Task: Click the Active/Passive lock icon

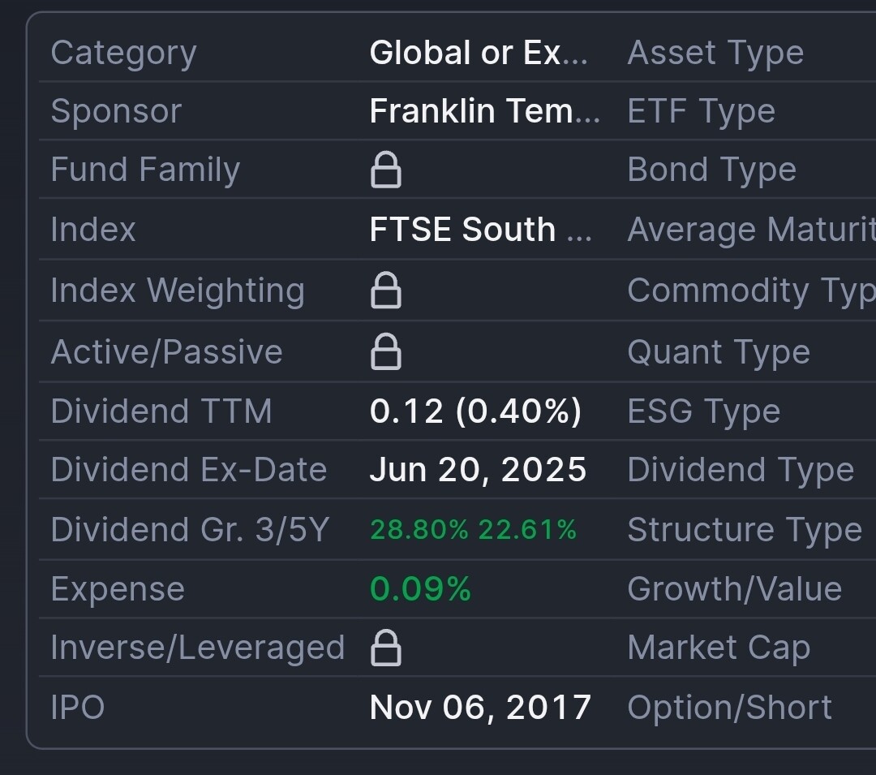Action: click(385, 352)
